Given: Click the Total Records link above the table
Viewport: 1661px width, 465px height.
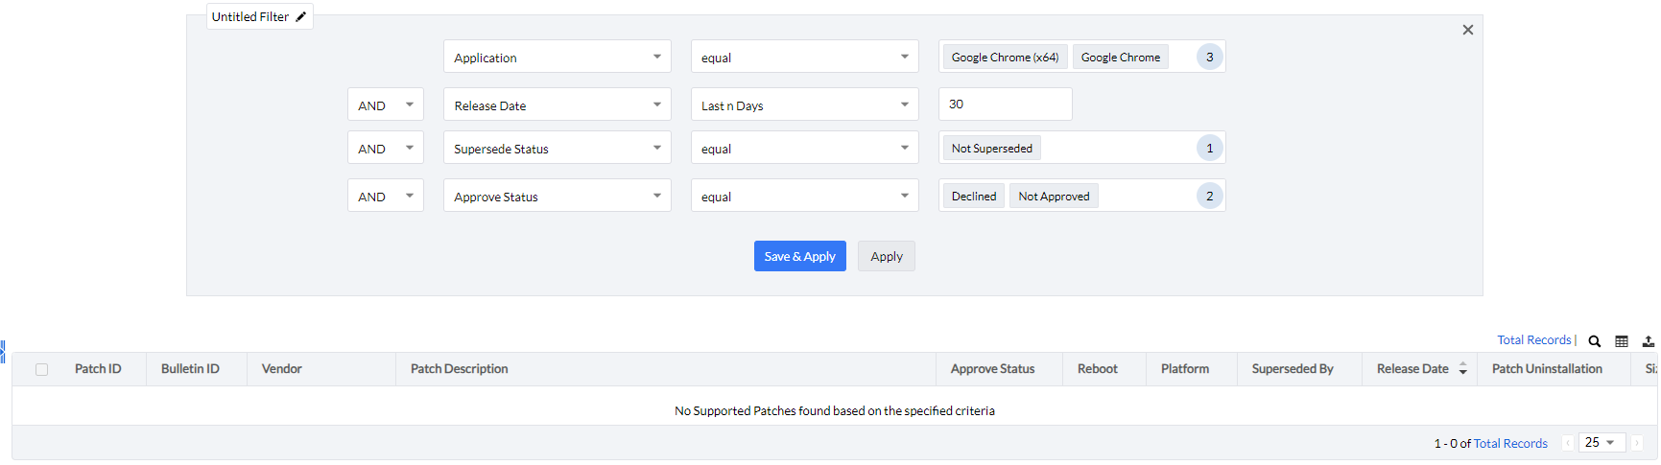Looking at the screenshot, I should pos(1533,340).
